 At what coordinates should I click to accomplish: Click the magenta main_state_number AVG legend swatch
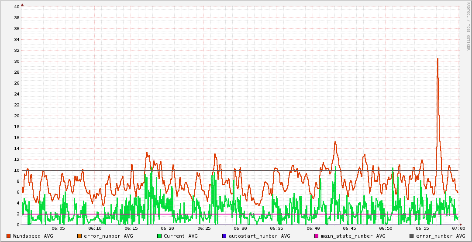tap(317, 236)
